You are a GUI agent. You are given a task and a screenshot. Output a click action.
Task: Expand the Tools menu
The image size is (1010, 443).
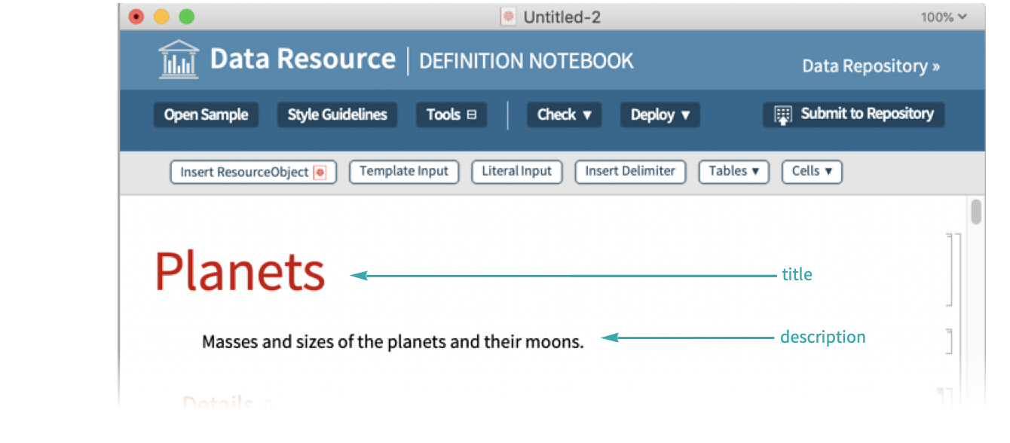click(451, 115)
